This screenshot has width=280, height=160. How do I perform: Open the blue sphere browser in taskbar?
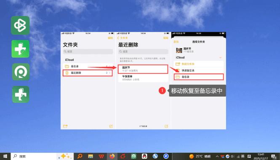click(x=155, y=157)
